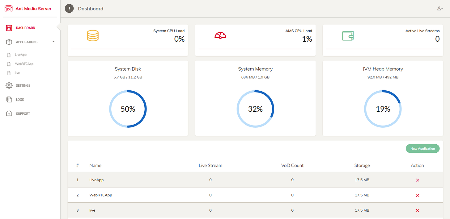Screen dimensions: 450x219
Task: Delete WebRTCApp using its red X
Action: (x=418, y=195)
